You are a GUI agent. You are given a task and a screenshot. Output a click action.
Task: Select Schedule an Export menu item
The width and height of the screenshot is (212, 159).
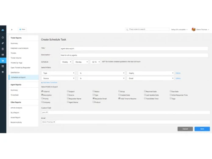click(24, 77)
